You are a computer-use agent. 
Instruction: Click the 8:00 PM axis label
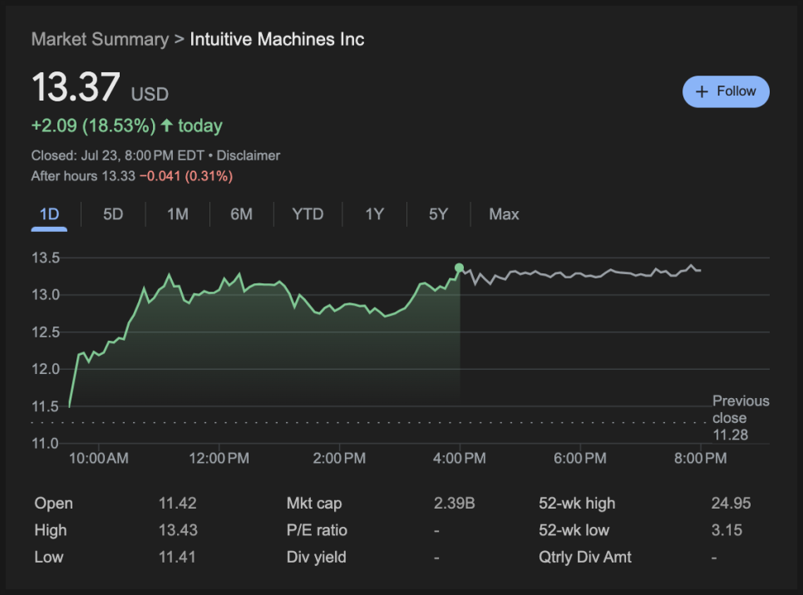(x=701, y=458)
